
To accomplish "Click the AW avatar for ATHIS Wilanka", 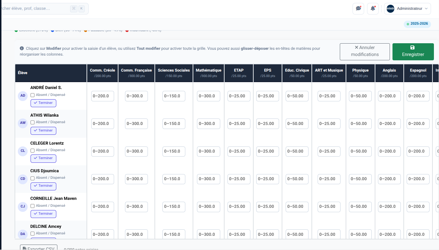I will pyautogui.click(x=23, y=123).
